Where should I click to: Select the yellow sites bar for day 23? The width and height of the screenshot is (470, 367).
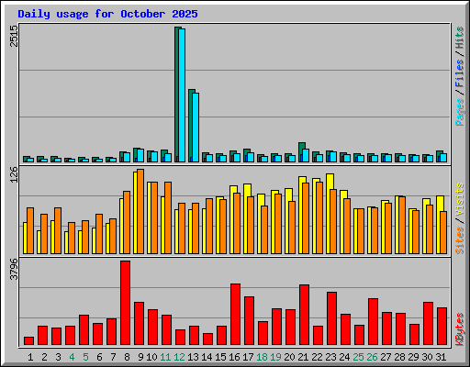tap(330, 214)
